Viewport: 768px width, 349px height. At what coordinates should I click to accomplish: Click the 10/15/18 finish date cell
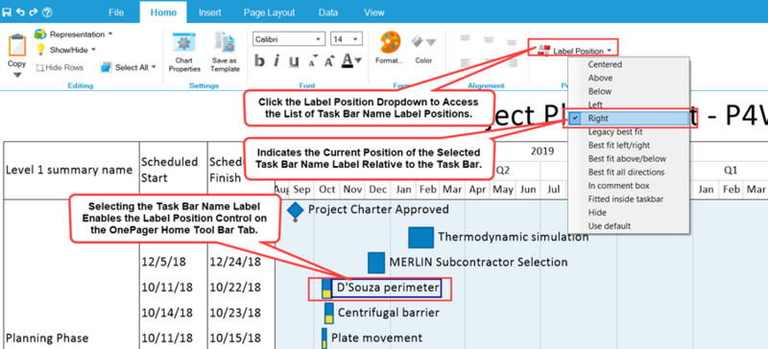pyautogui.click(x=235, y=338)
